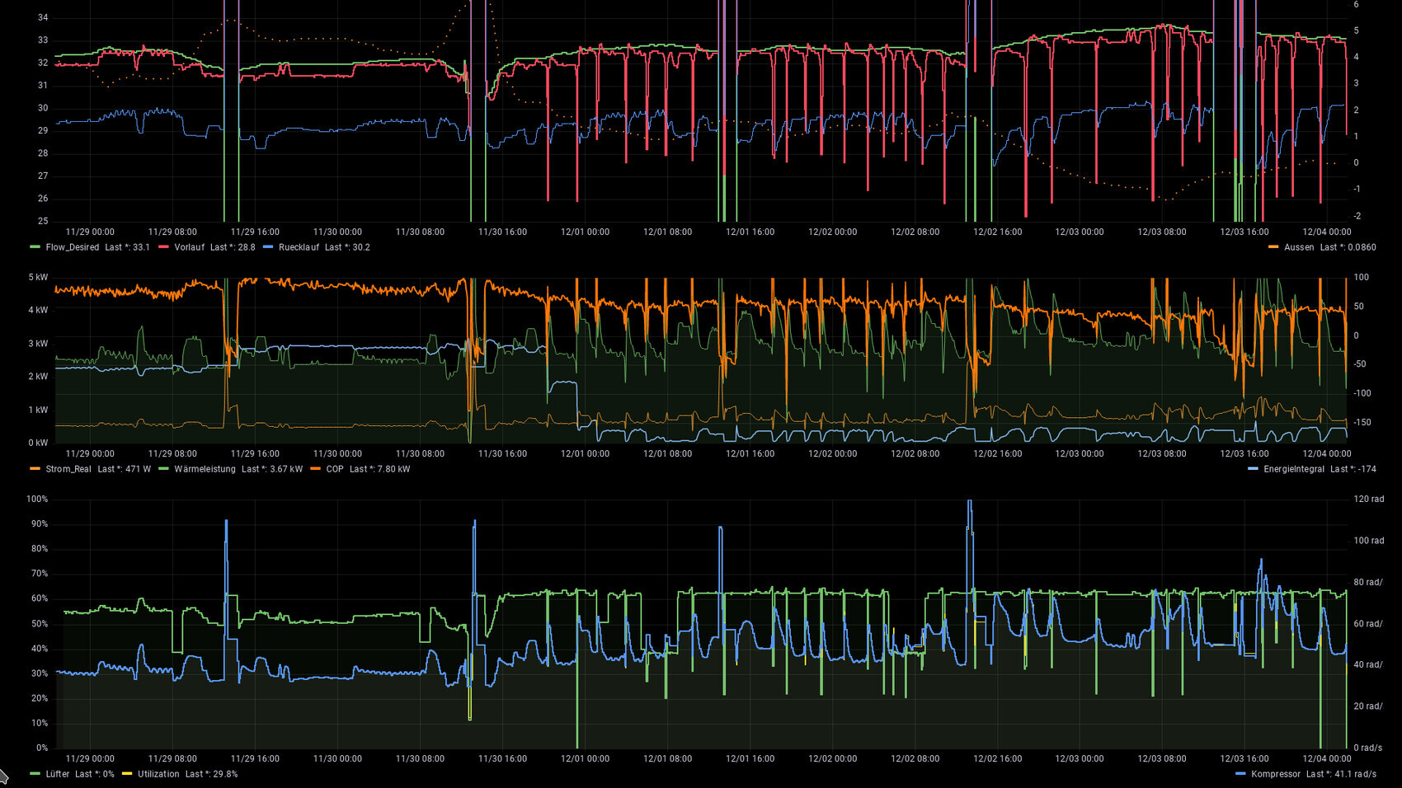
Task: Open the red Vorlauf color swatch
Action: click(x=163, y=247)
